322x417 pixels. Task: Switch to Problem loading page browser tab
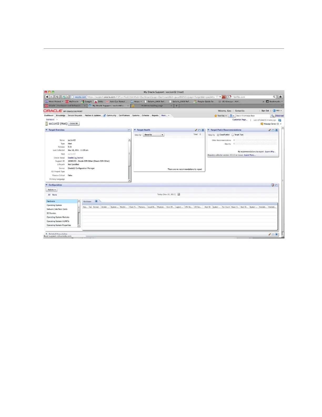152,106
